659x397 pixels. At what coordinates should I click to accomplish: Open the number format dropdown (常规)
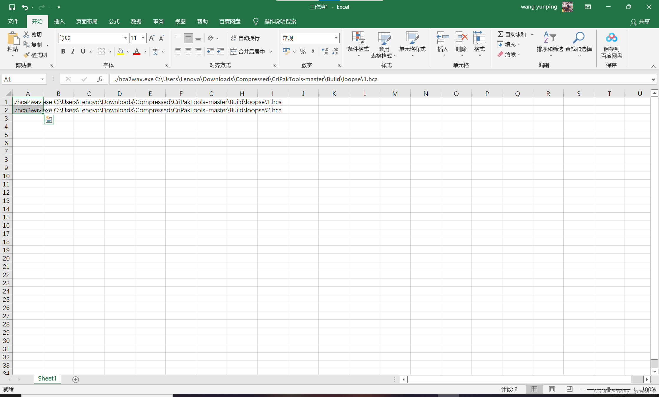click(x=336, y=38)
